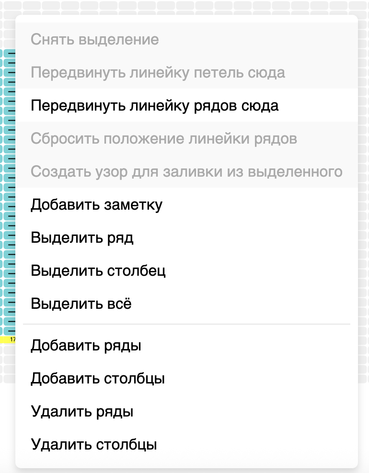Image resolution: width=369 pixels, height=473 pixels.
Task: Click "Создать узор для заливки из выделенного" entry
Action: pos(188,171)
